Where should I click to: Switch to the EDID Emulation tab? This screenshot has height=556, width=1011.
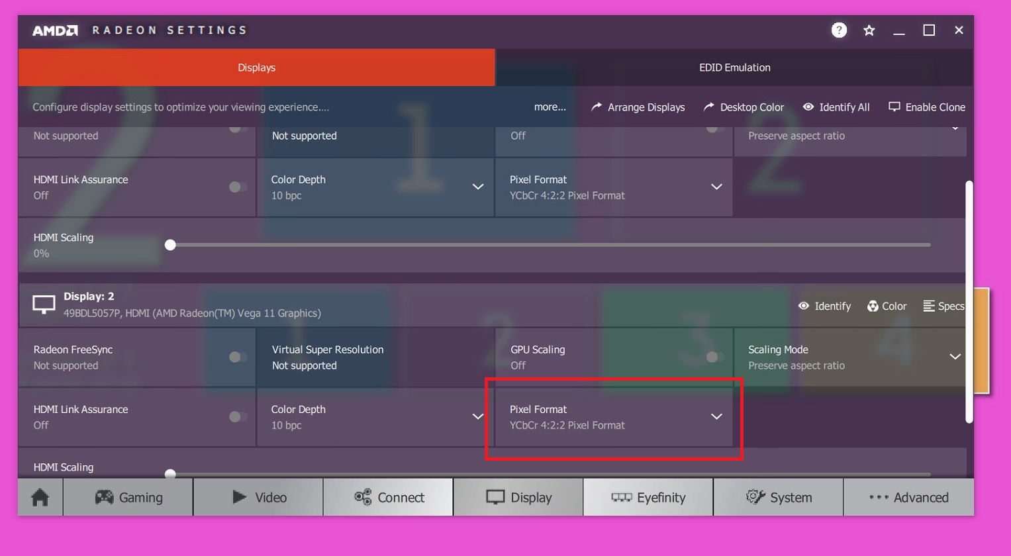(x=734, y=68)
